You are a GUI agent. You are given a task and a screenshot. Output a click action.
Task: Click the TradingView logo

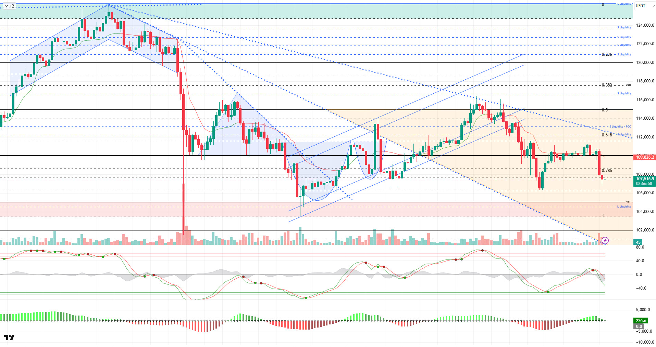tap(10, 337)
